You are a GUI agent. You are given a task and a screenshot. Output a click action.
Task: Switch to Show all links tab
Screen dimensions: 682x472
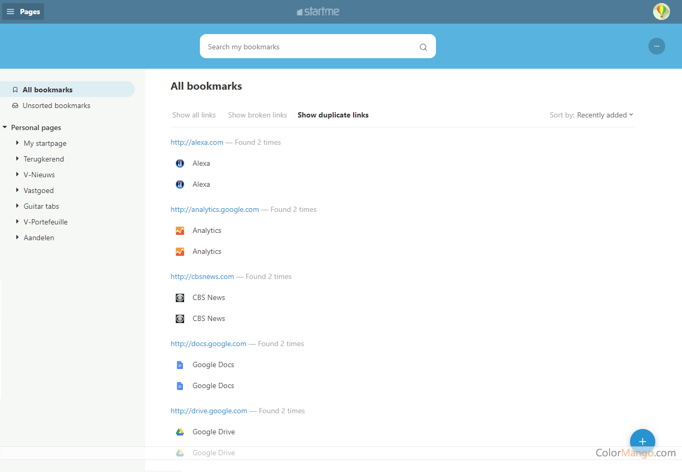pos(194,115)
